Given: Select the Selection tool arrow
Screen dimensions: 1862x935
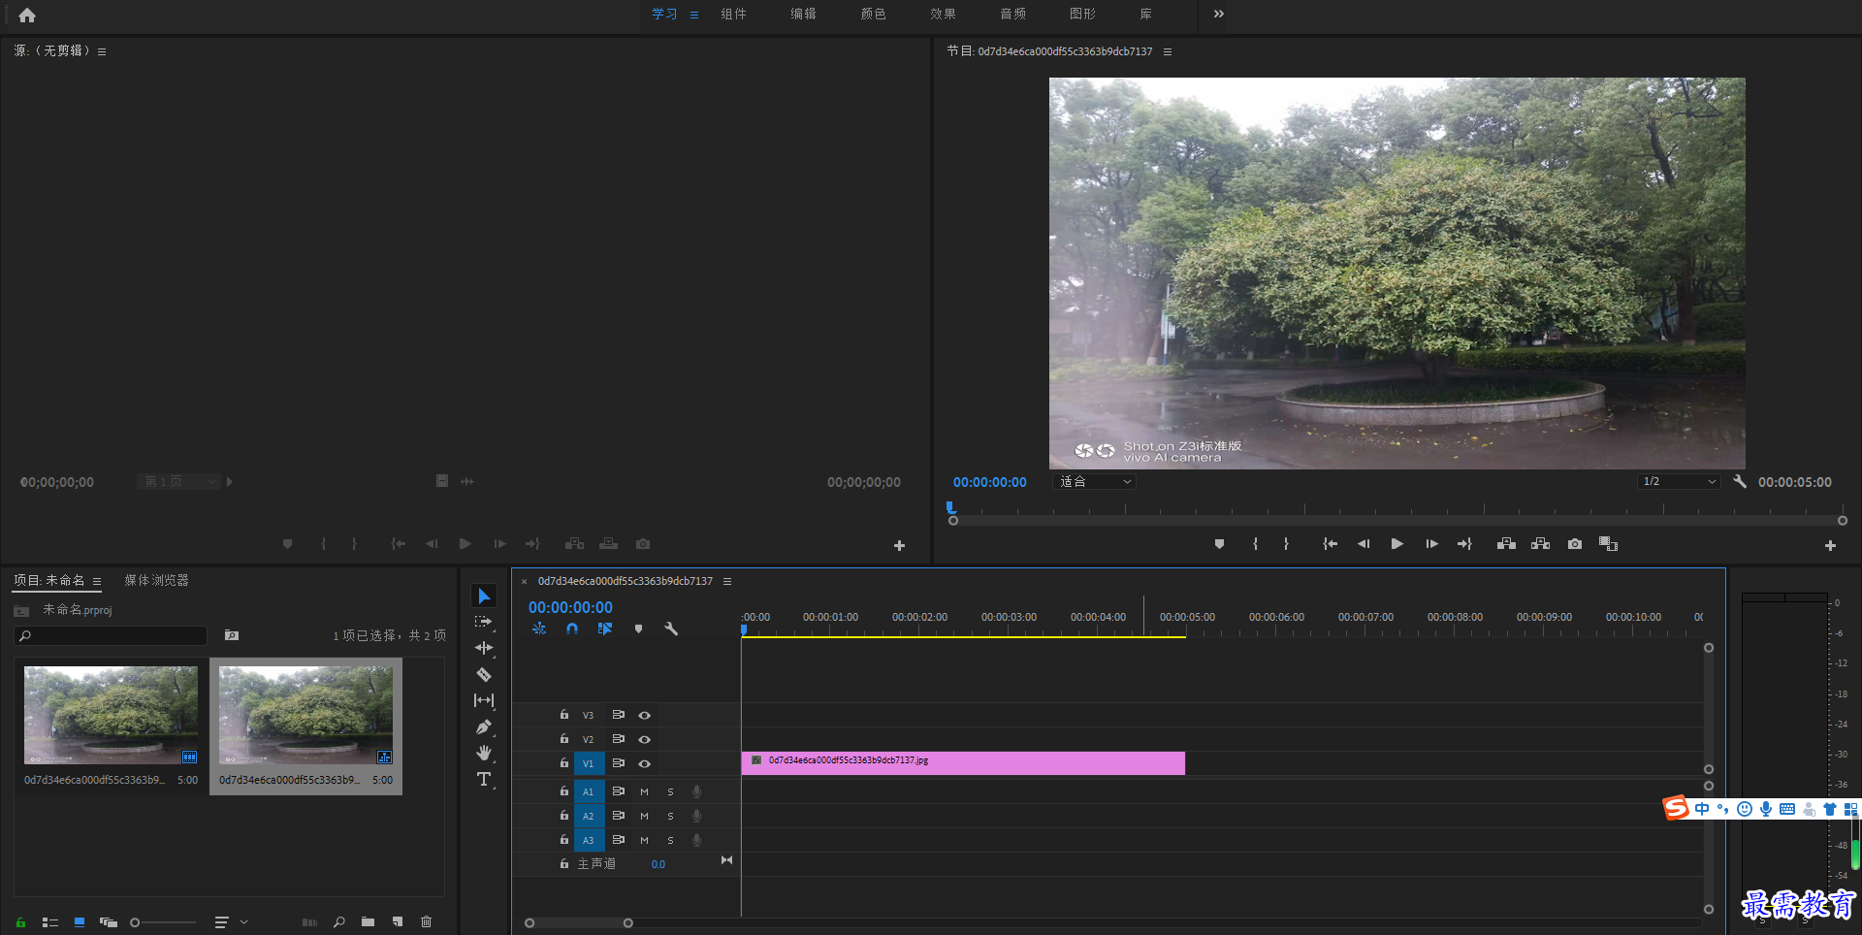Looking at the screenshot, I should (484, 596).
